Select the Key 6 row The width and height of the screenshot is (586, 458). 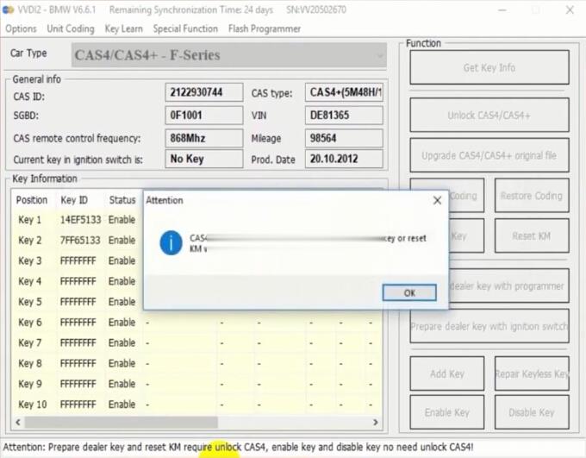click(x=196, y=323)
